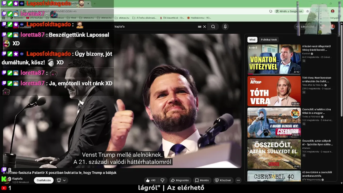
Task: Open the 'Csernobil 40' video thumbnail
Action: 274,176
